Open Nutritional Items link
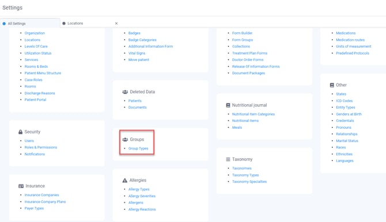This screenshot has height=222, width=386. coord(245,121)
